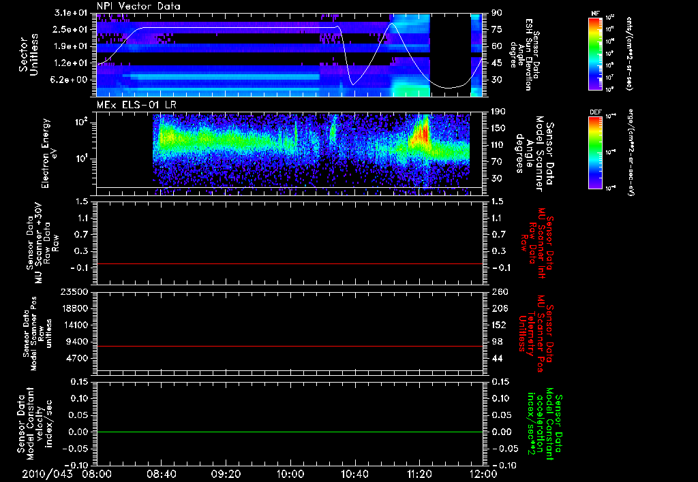Click the '60' sun elevation tick label

pos(497,46)
